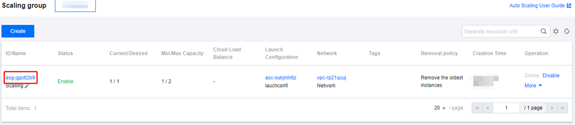The height and width of the screenshot is (125, 575).
Task: Go to the previous page
Action: point(488,108)
